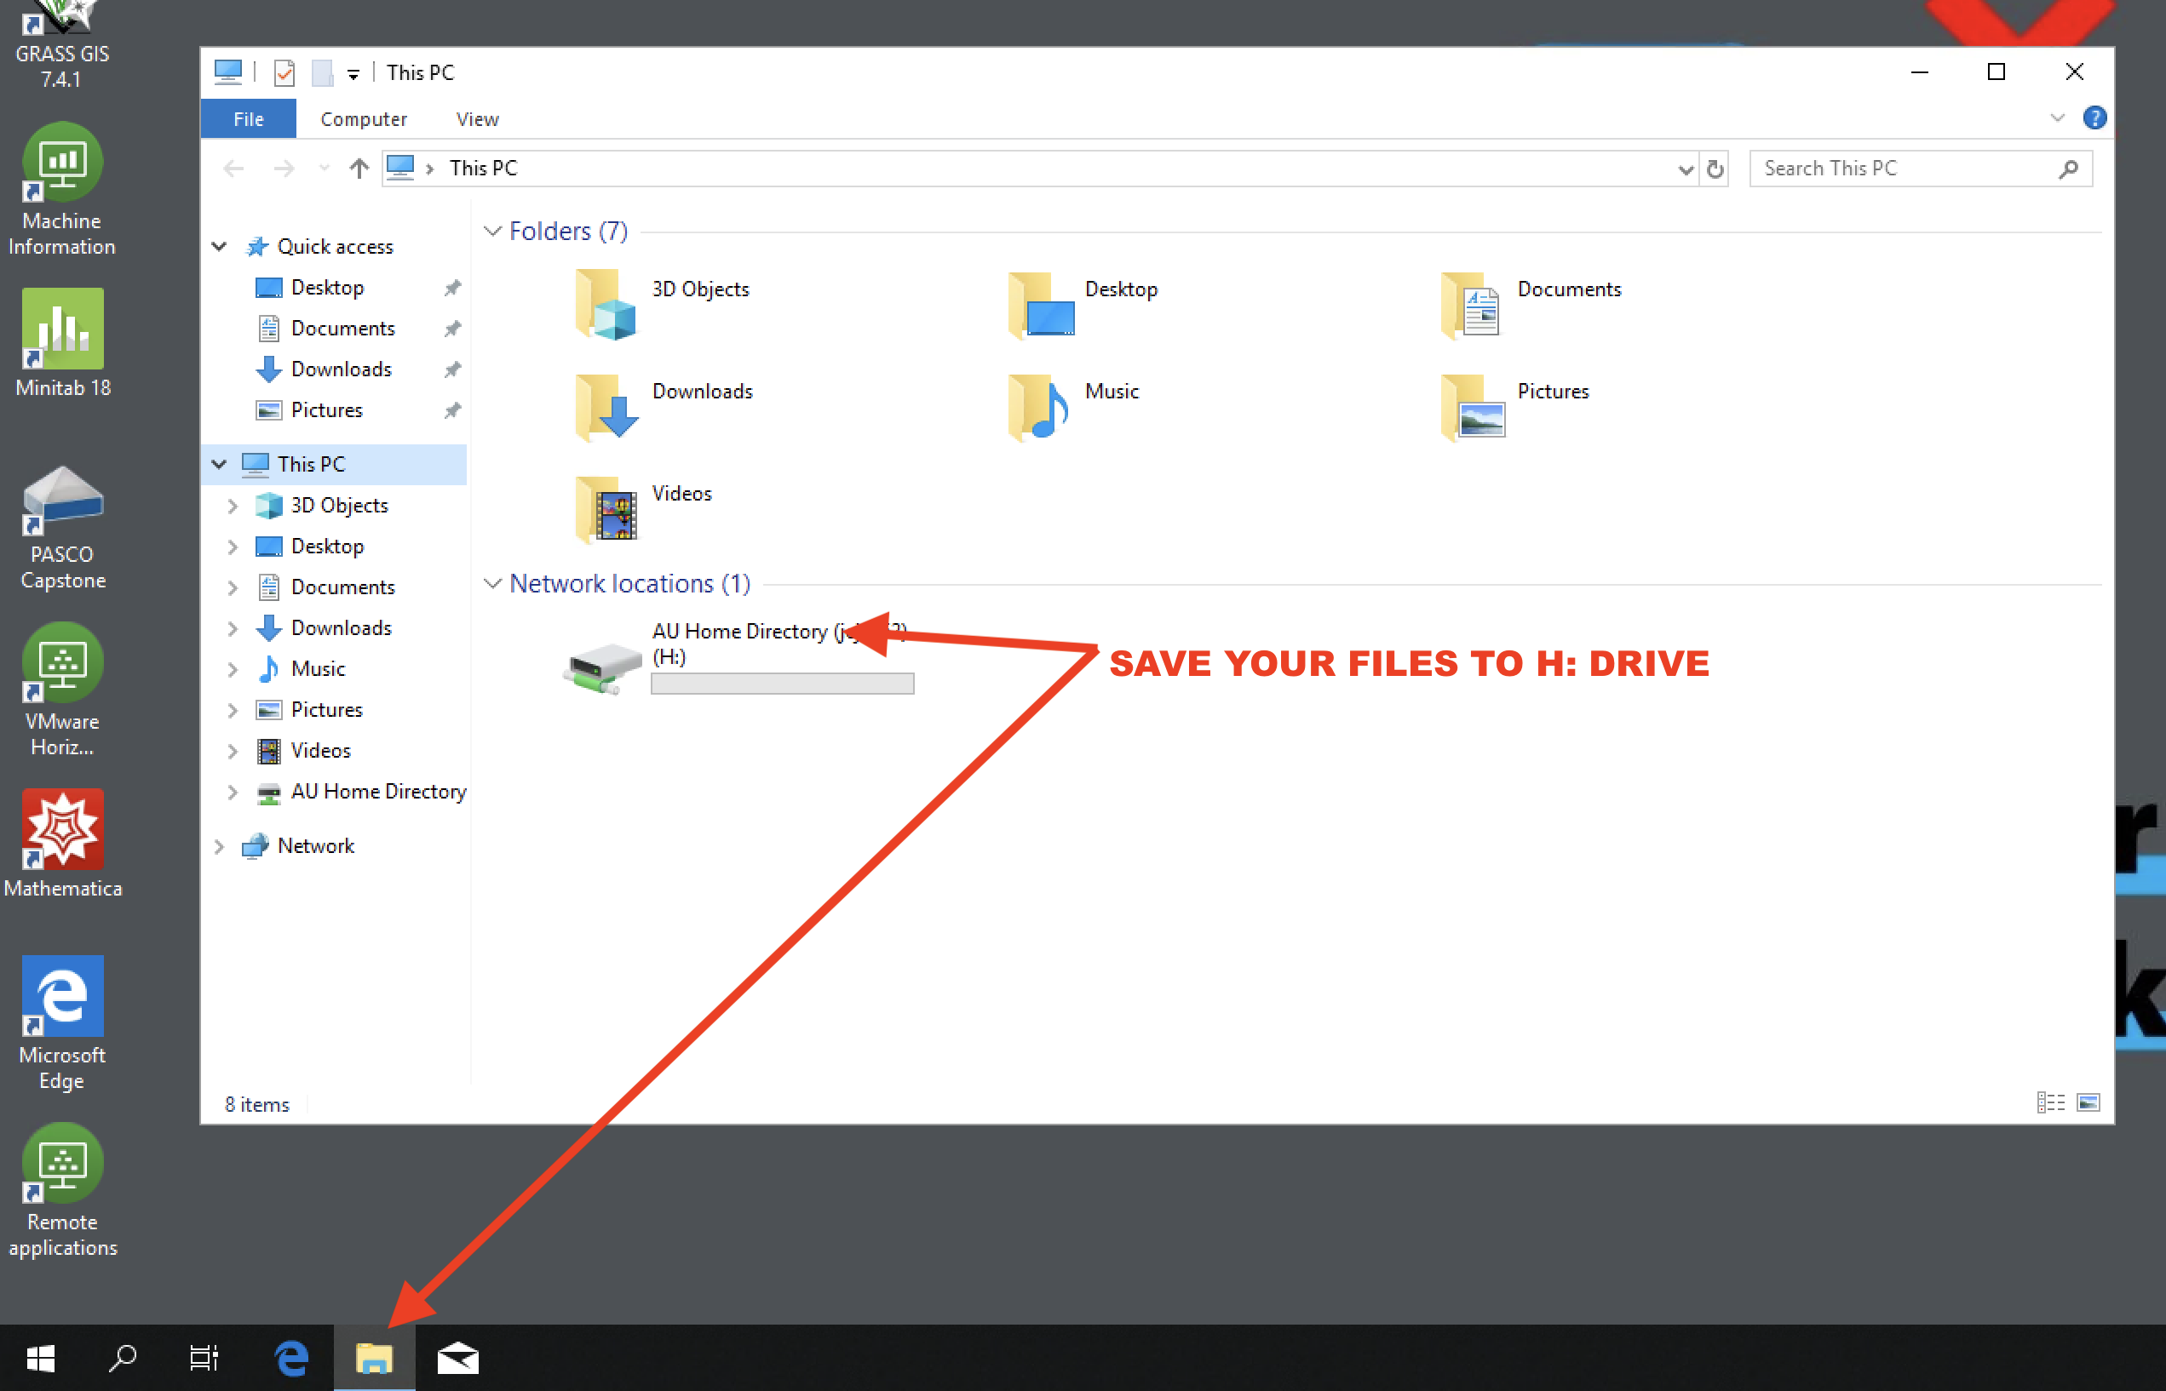This screenshot has width=2166, height=1391.
Task: Open VMware Horizon from the desktop
Action: point(61,664)
